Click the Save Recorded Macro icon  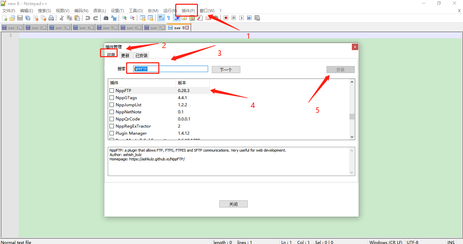[x=257, y=18]
